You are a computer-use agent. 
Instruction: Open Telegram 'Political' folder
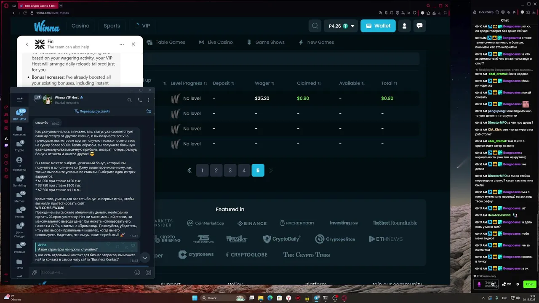pyautogui.click(x=19, y=248)
